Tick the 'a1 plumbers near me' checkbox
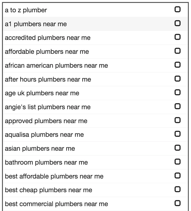 point(178,23)
